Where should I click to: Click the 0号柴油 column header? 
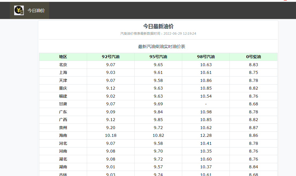[x=253, y=57]
